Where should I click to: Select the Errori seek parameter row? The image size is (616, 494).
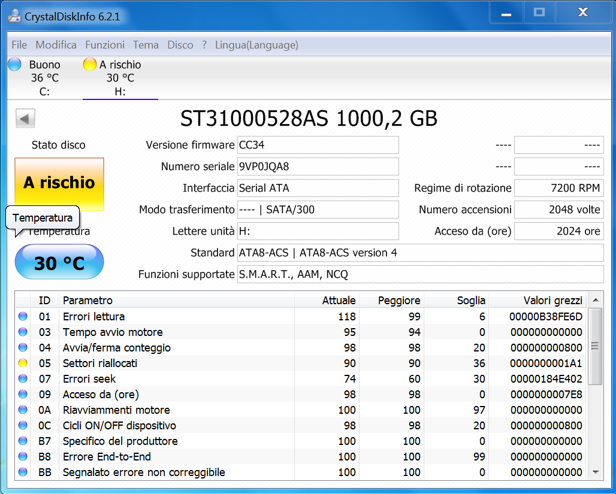[x=301, y=378]
